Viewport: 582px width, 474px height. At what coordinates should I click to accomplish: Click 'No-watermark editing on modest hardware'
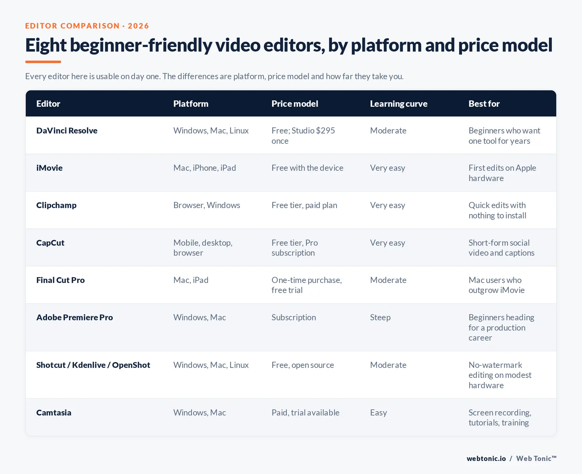tap(500, 375)
